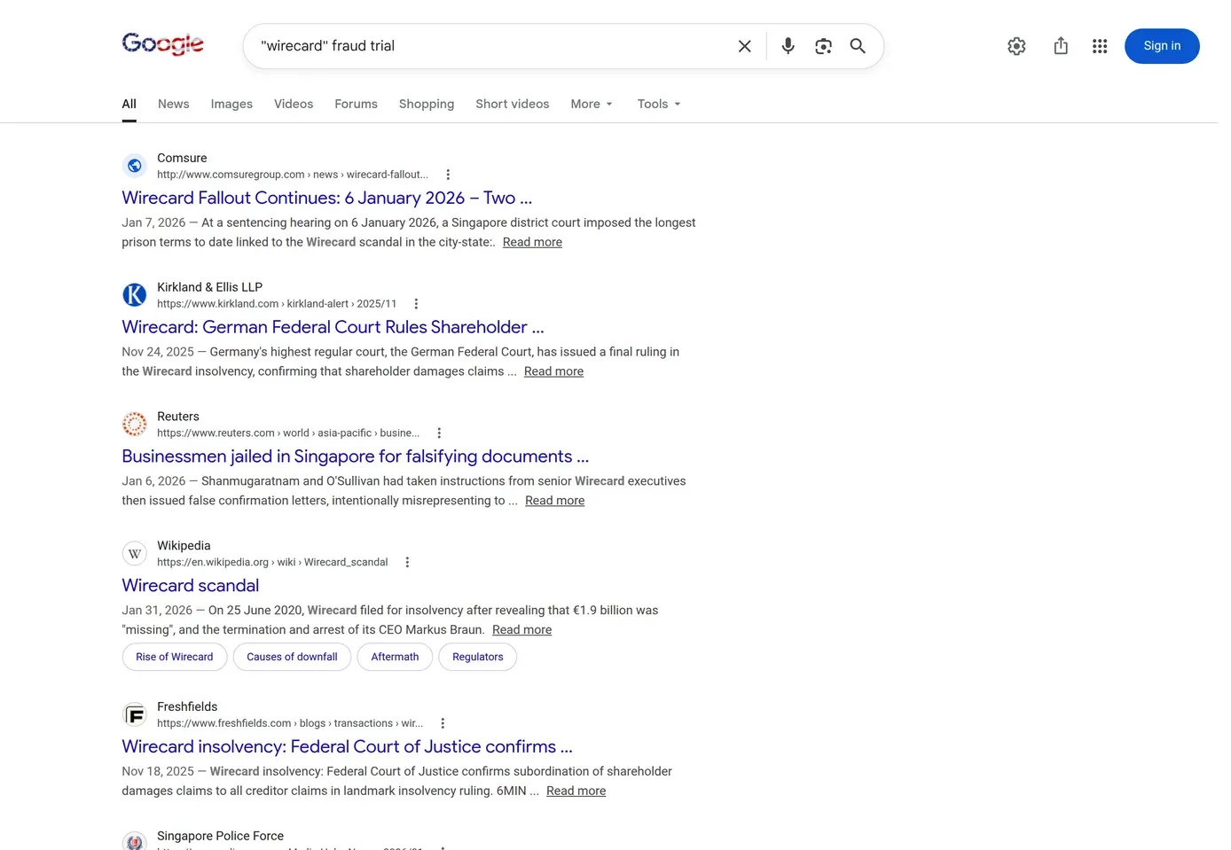Click the 'Singapore Police Force' source name

tap(220, 836)
